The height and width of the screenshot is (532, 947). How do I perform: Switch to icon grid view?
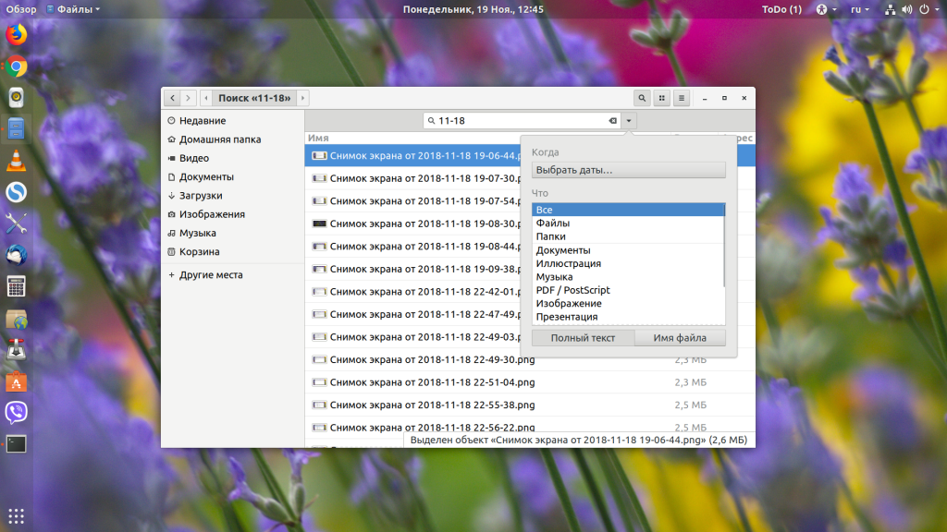point(662,98)
